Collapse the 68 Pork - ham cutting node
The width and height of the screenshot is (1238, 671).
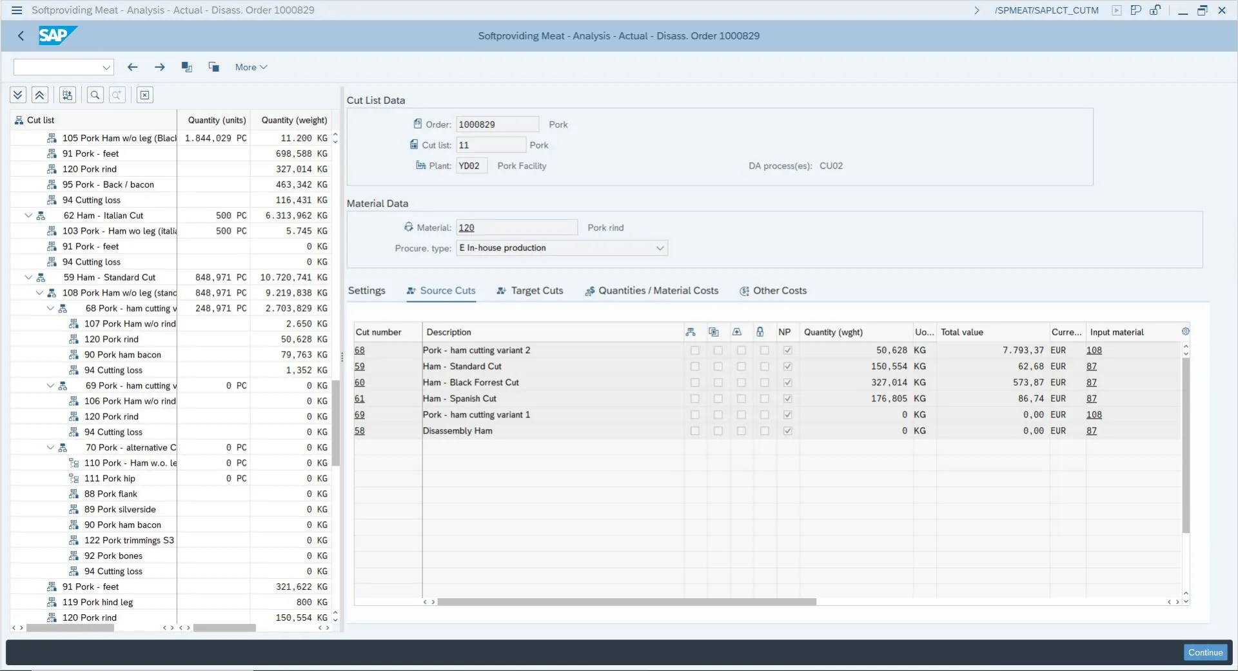click(x=50, y=308)
